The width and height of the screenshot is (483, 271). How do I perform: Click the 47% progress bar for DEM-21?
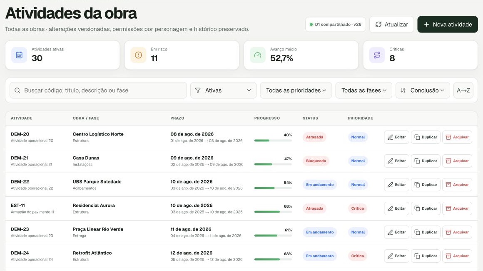click(273, 164)
